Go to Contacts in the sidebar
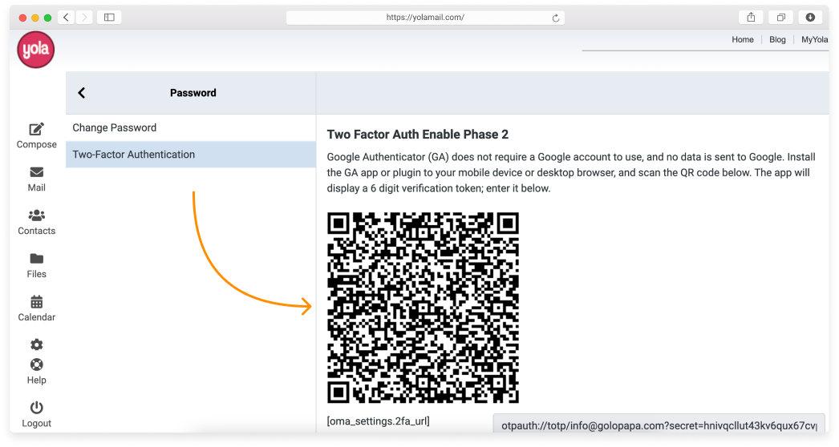This screenshot has height=447, width=839. click(x=37, y=215)
